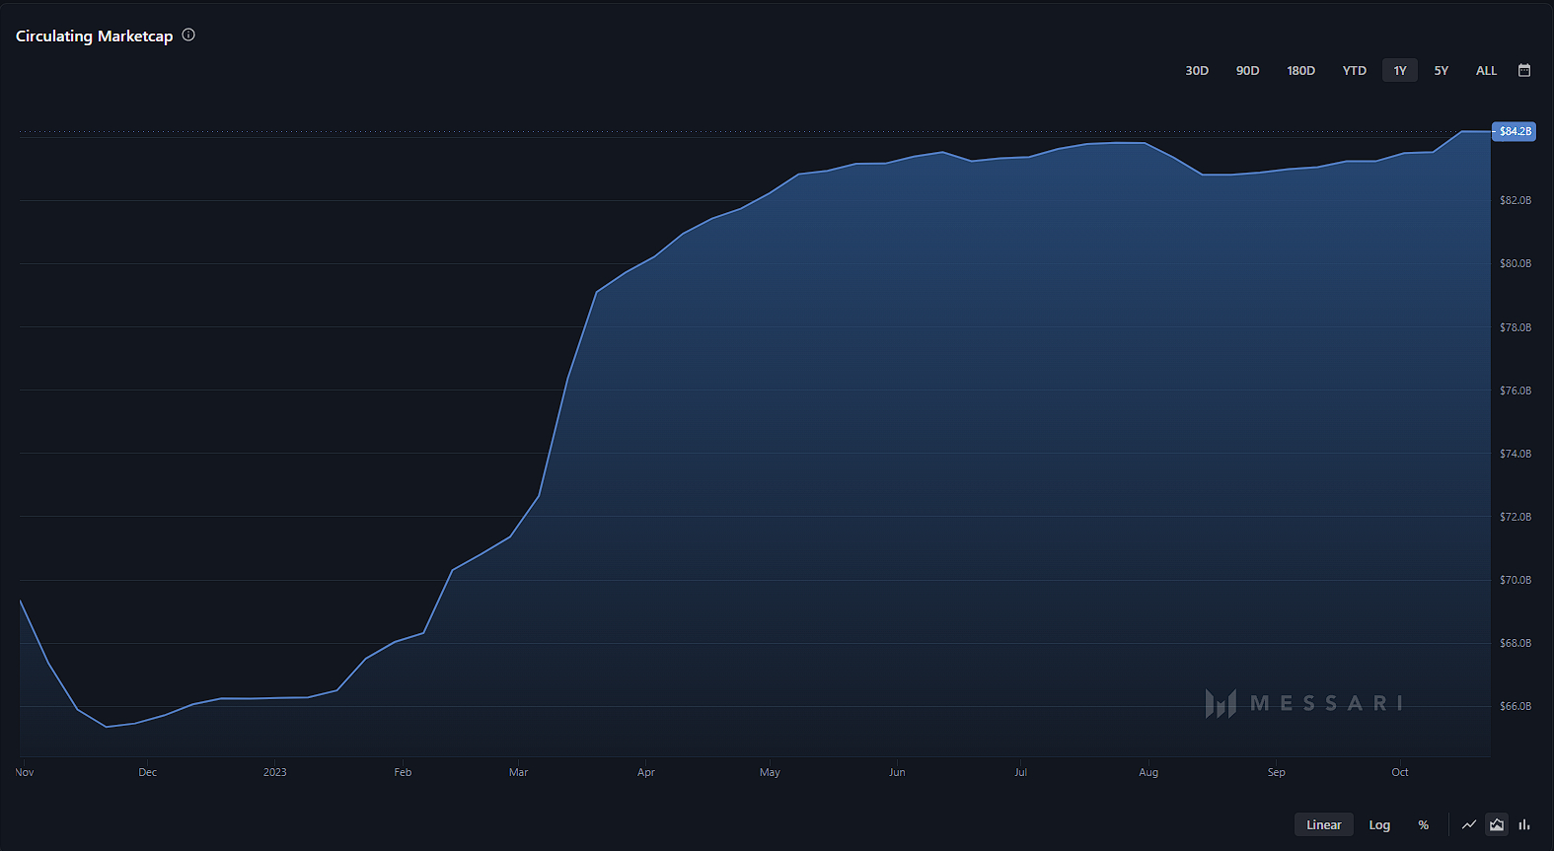1554x851 pixels.
Task: Switch chart scale to percent (%)
Action: click(x=1423, y=824)
